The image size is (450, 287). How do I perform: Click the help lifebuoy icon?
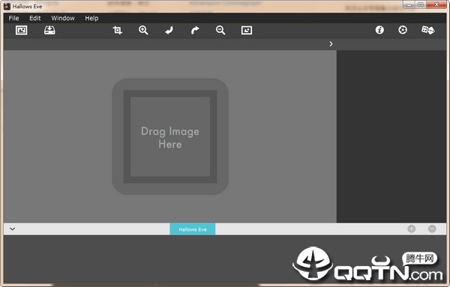403,30
